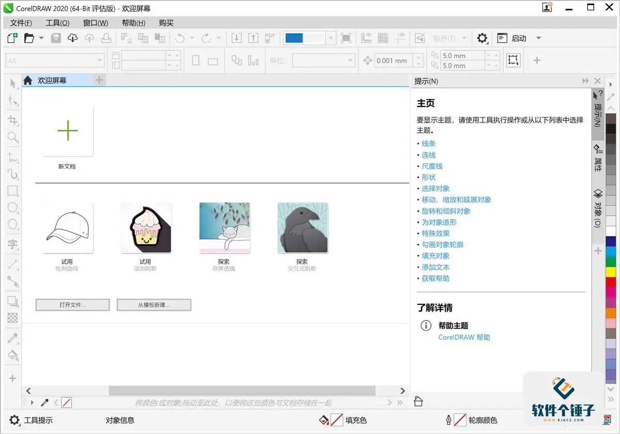The width and height of the screenshot is (620, 434).
Task: Select the Artistic Media tool
Action: (13, 174)
